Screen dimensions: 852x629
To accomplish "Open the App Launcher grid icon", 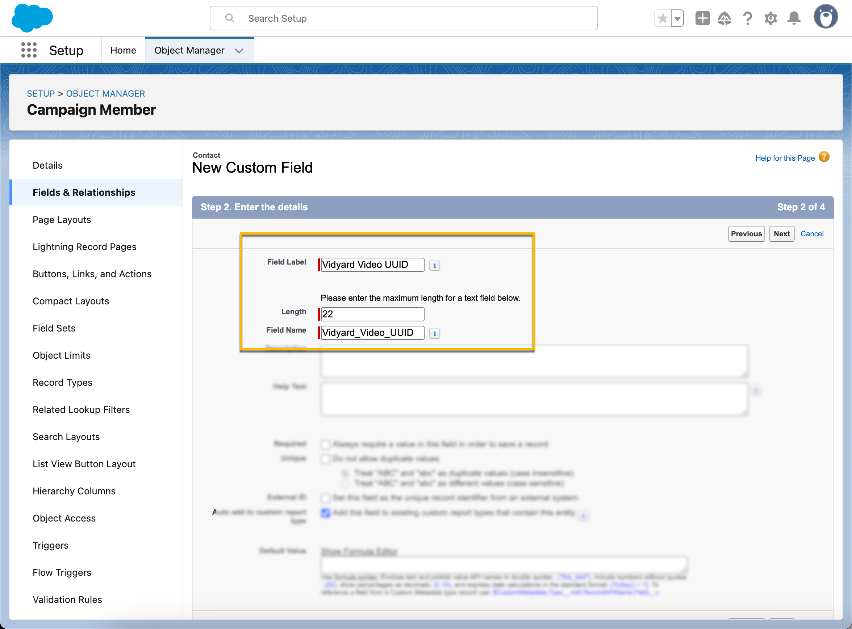I will pos(29,50).
